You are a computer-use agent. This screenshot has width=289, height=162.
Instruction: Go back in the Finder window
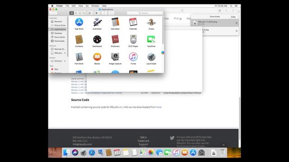[51, 13]
